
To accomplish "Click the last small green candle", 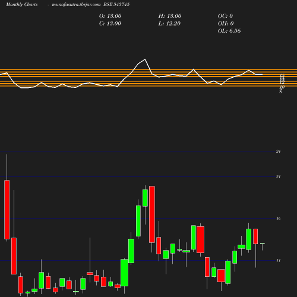I will (x=263, y=244).
